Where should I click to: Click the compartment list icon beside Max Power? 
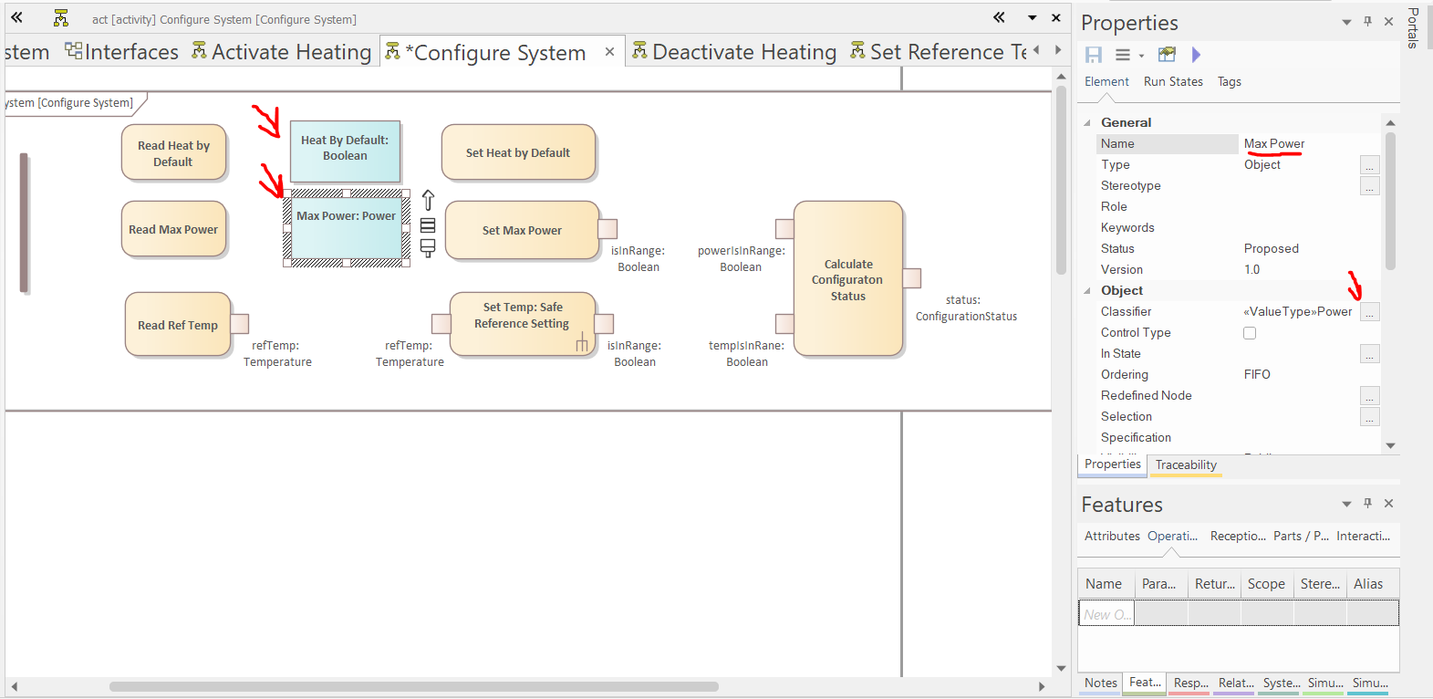[428, 225]
